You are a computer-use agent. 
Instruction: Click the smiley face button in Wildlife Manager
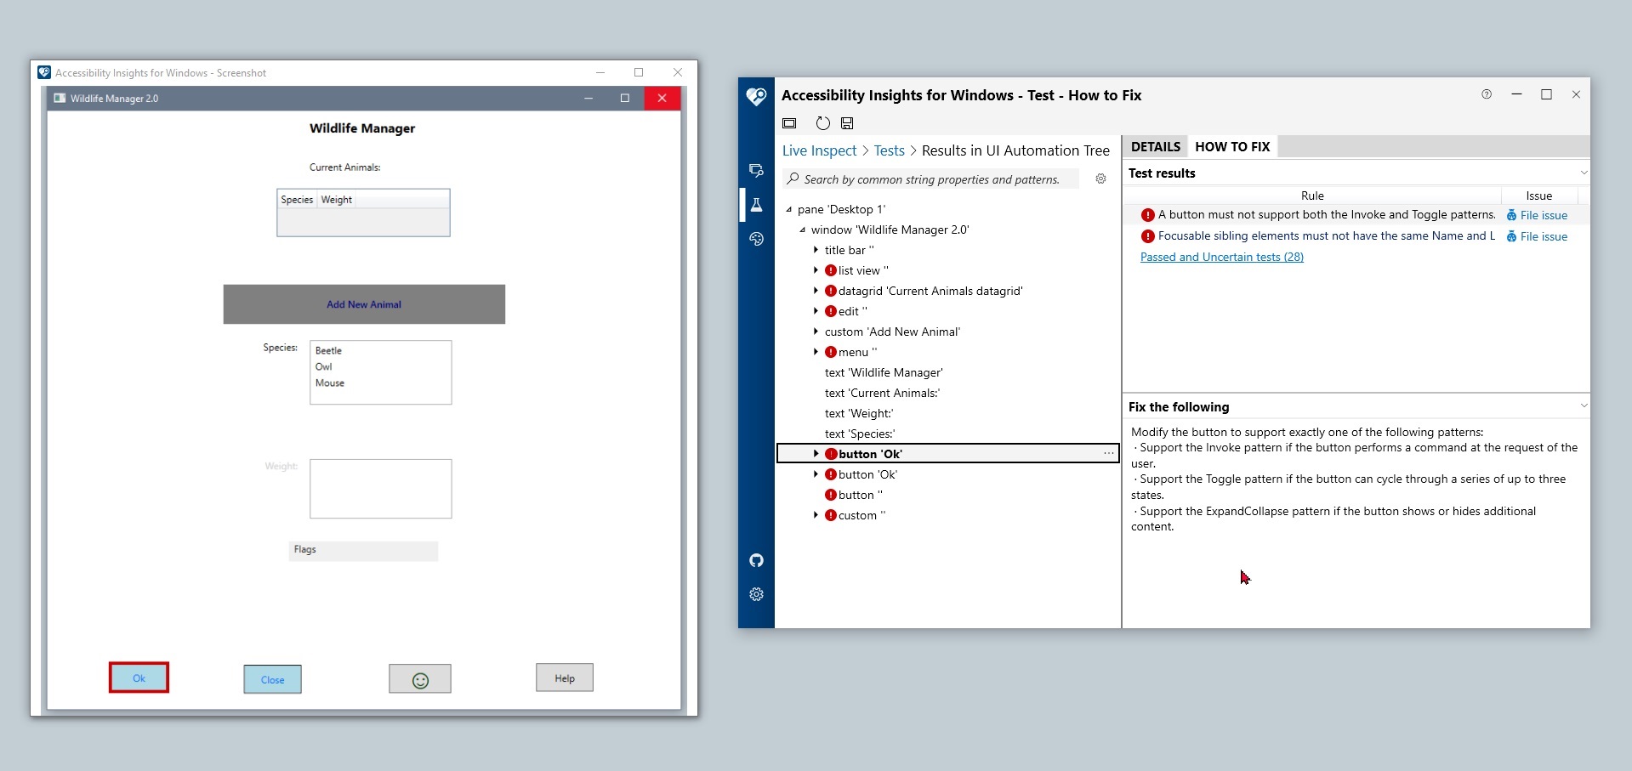[x=420, y=679]
